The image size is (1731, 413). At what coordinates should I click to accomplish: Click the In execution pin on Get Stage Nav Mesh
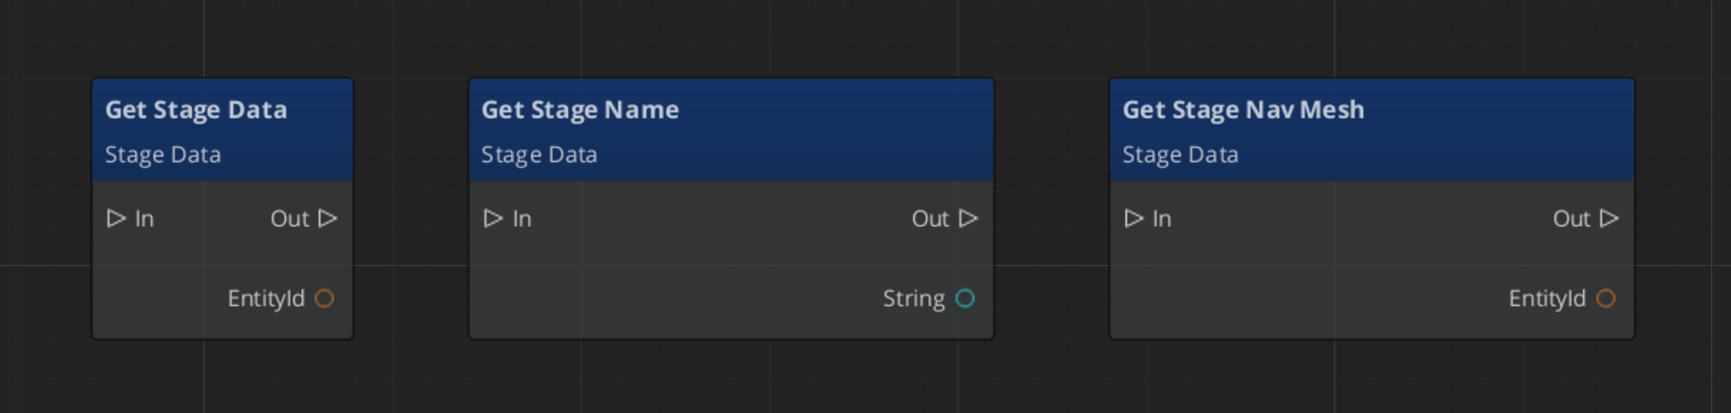(1133, 218)
